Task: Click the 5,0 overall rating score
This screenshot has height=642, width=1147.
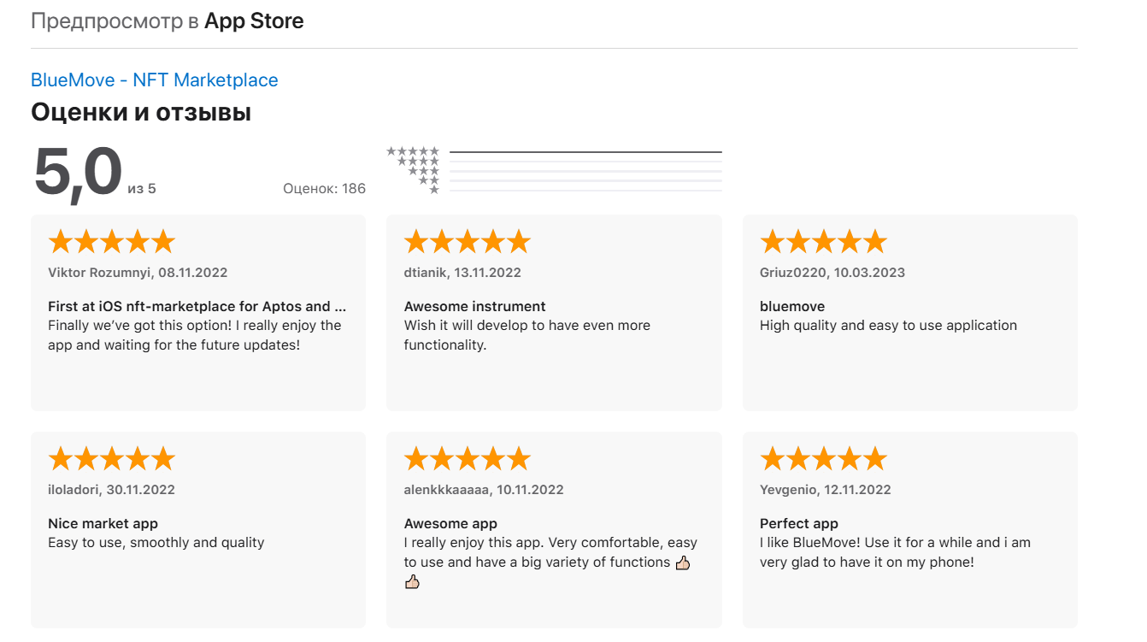Action: [78, 174]
